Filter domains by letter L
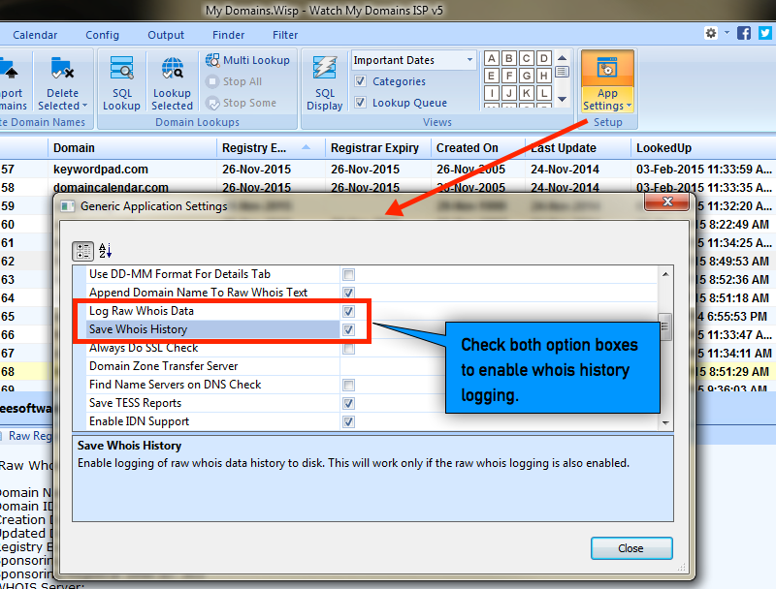Viewport: 776px width, 589px height. 544,93
